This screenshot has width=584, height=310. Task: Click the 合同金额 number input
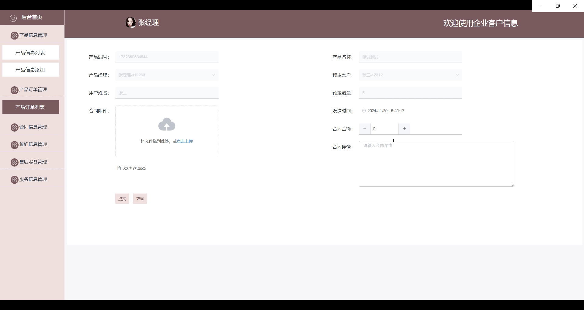point(384,129)
